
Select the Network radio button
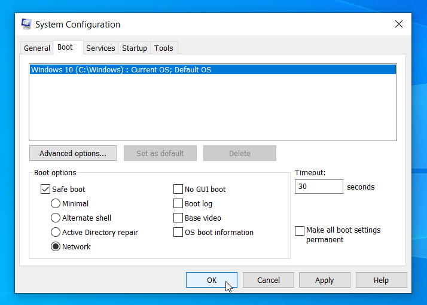[56, 247]
